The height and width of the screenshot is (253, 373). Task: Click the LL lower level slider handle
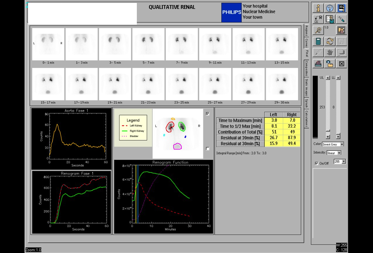(338, 133)
